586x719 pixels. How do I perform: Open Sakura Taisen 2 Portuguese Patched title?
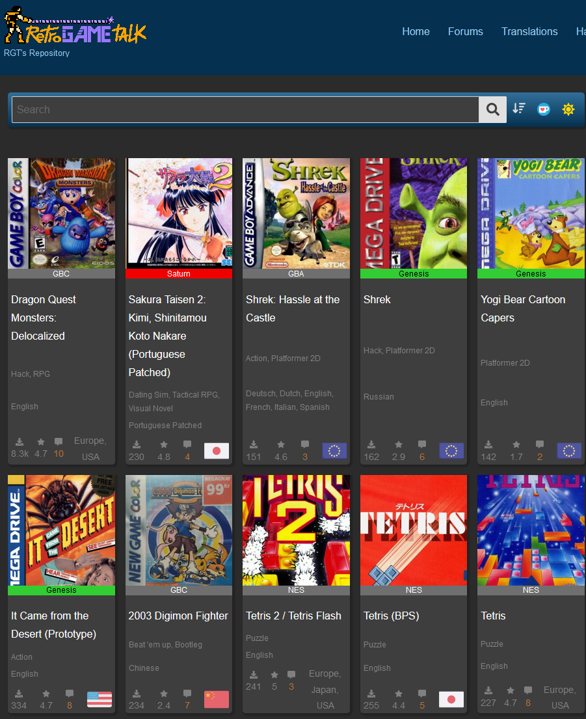[168, 336]
